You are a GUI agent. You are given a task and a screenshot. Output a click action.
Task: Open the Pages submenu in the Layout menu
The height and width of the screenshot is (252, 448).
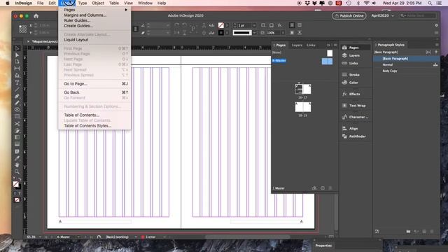[x=94, y=10]
